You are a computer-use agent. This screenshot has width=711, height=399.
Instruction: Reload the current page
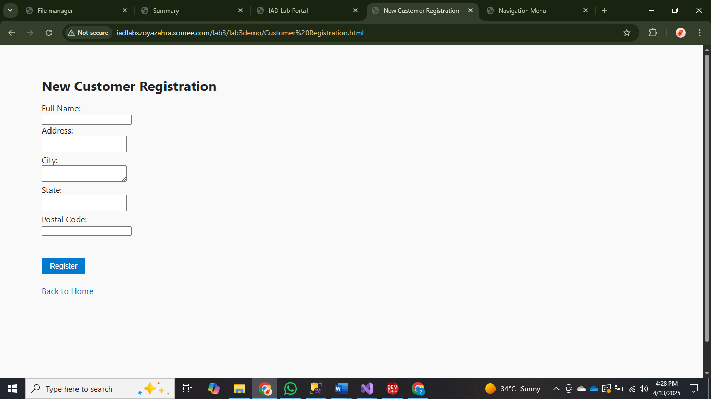49,33
